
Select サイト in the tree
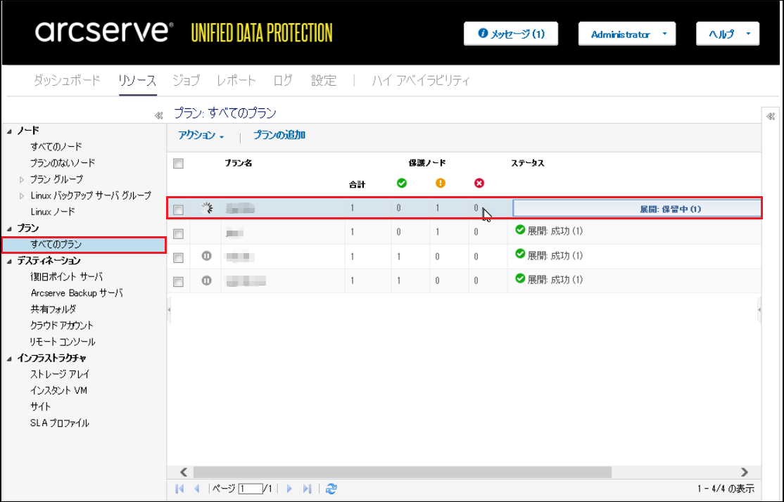click(41, 406)
